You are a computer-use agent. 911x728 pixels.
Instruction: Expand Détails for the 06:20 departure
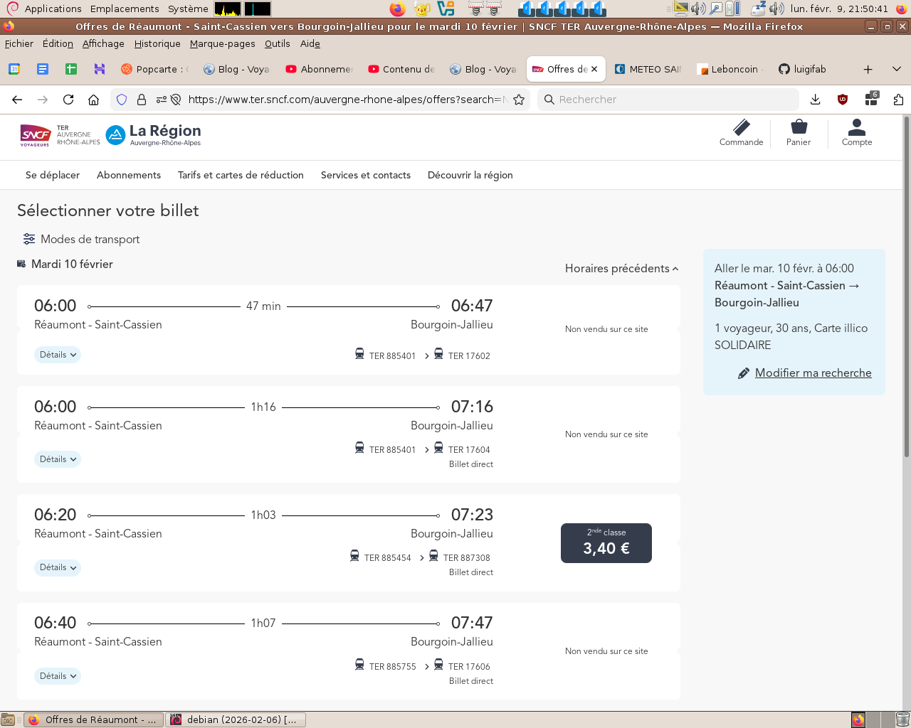pos(58,567)
